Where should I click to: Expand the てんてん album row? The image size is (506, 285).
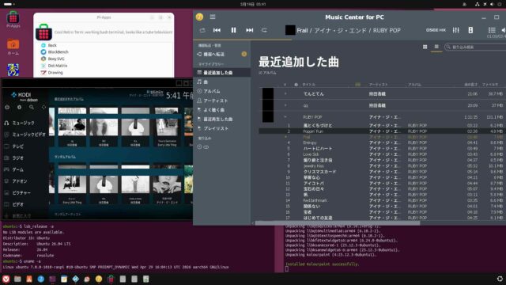285,93
